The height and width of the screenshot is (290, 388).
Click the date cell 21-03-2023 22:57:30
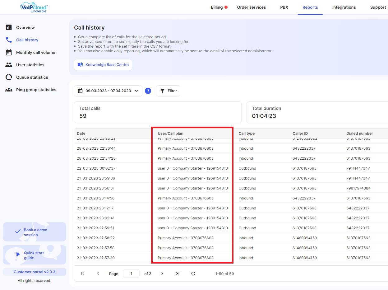(96, 258)
